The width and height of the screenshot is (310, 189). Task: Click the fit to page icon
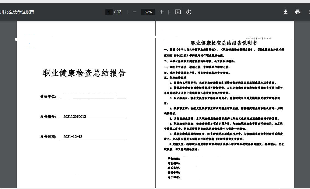click(178, 12)
